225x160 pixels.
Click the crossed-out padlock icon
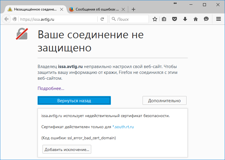tap(22, 34)
